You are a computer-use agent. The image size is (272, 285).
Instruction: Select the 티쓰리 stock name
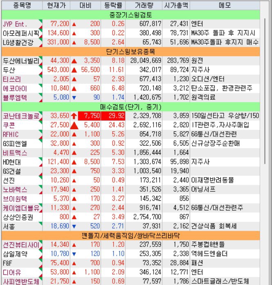[12, 79]
